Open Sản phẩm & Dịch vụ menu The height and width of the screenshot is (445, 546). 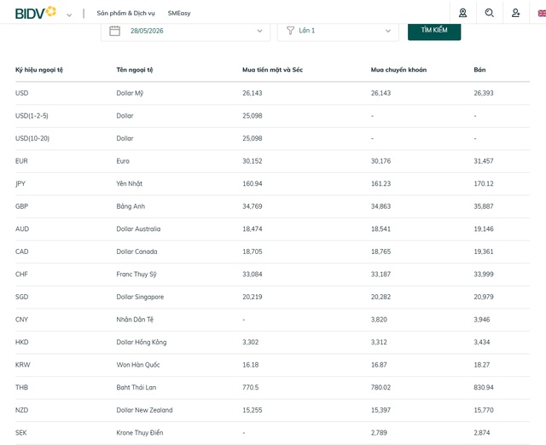point(125,14)
